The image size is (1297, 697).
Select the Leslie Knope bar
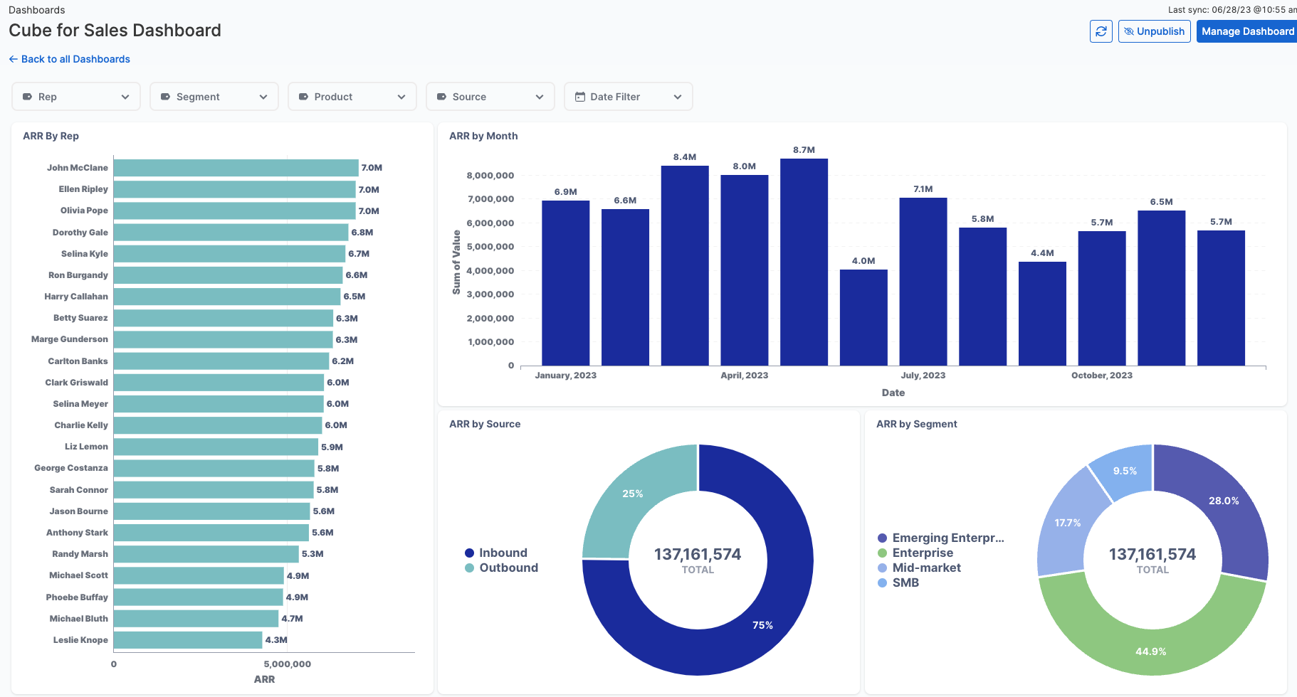pyautogui.click(x=188, y=640)
